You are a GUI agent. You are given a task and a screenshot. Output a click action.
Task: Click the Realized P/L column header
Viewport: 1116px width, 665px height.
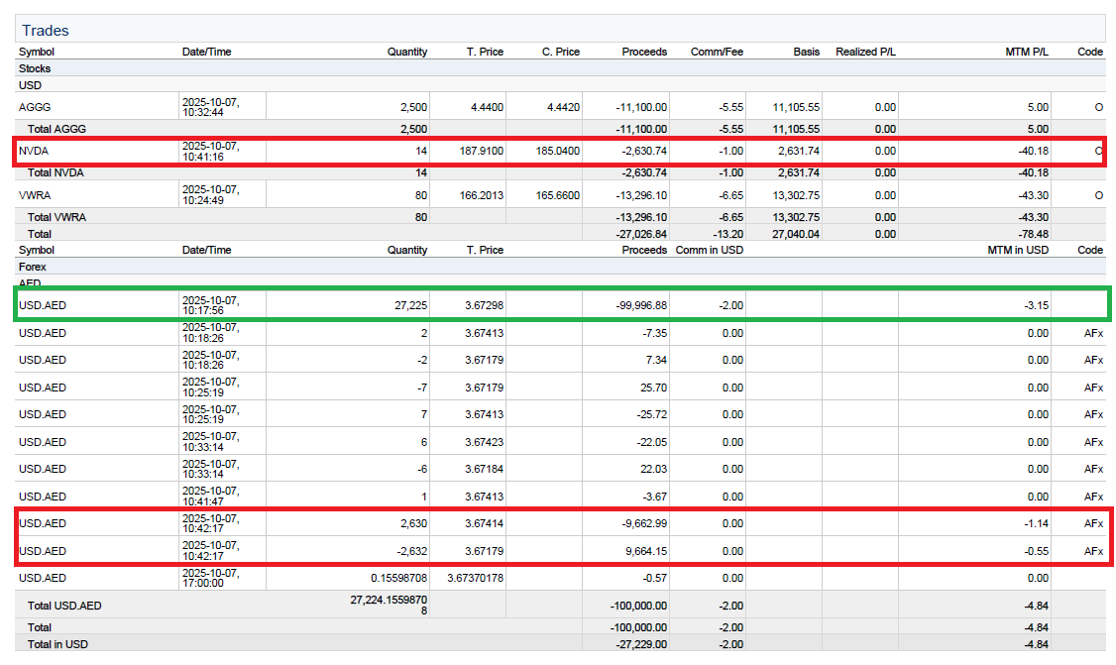pyautogui.click(x=865, y=52)
